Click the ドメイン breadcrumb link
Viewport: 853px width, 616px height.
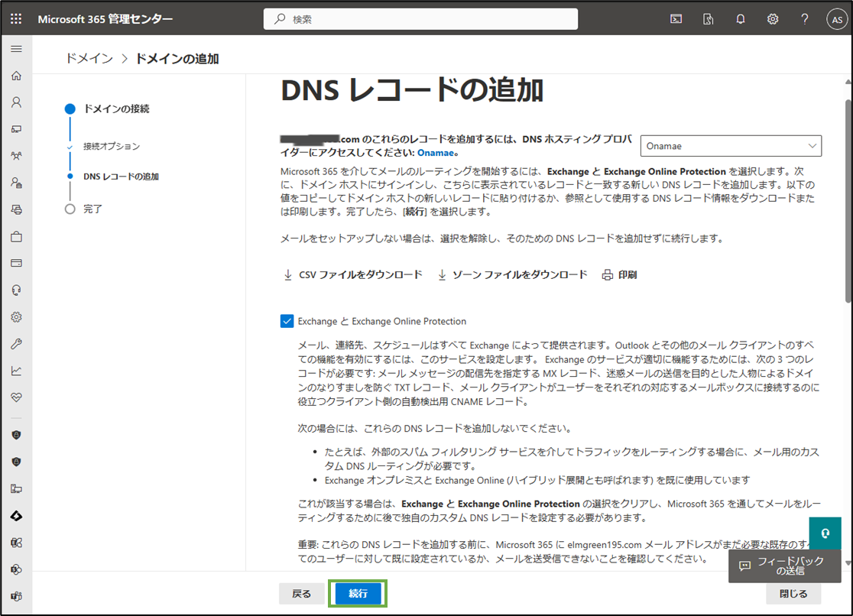[x=89, y=58]
